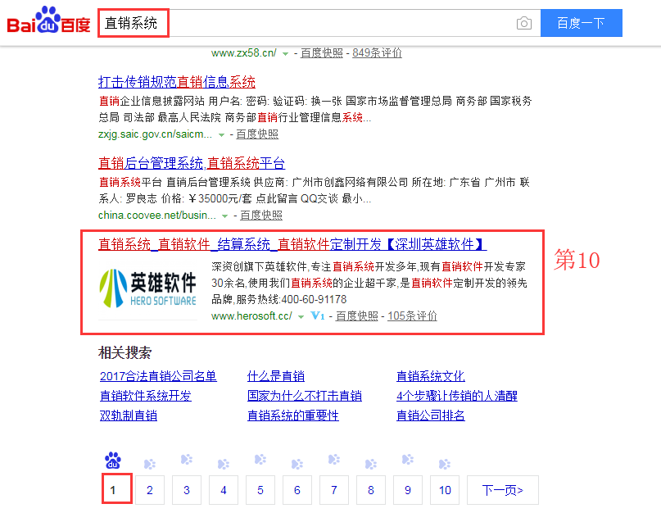Click the camera icon inside the search box

point(524,24)
